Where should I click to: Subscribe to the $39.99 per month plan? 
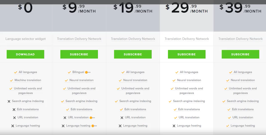click(240, 54)
